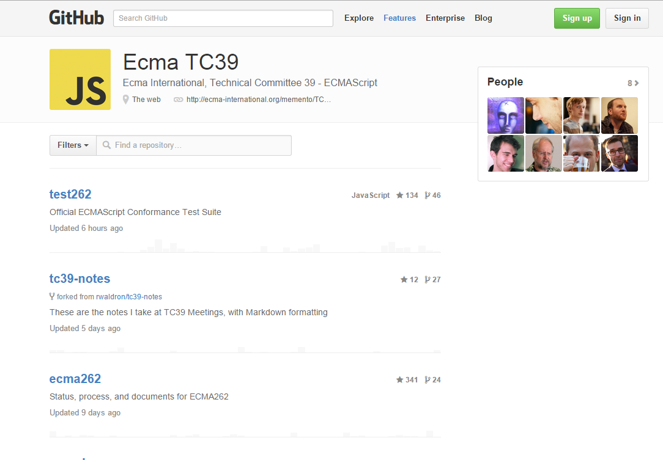Click the location pin icon by The web
This screenshot has height=460, width=663.
click(125, 99)
